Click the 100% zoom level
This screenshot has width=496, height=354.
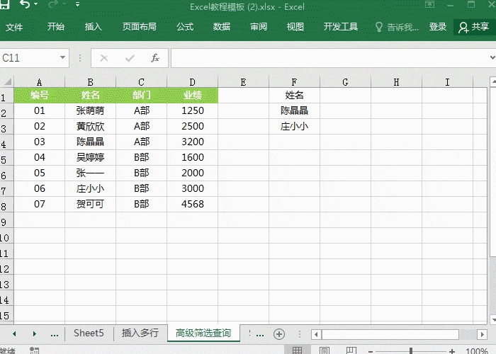point(476,351)
